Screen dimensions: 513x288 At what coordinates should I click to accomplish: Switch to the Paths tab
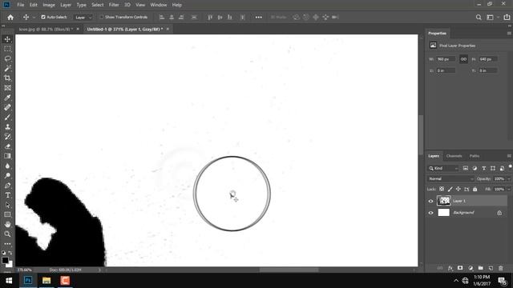(475, 156)
